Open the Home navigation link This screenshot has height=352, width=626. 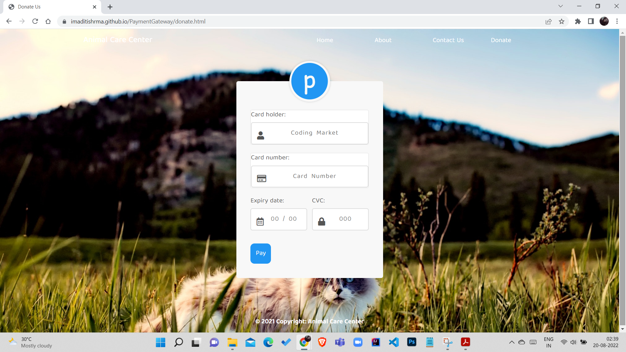(325, 40)
